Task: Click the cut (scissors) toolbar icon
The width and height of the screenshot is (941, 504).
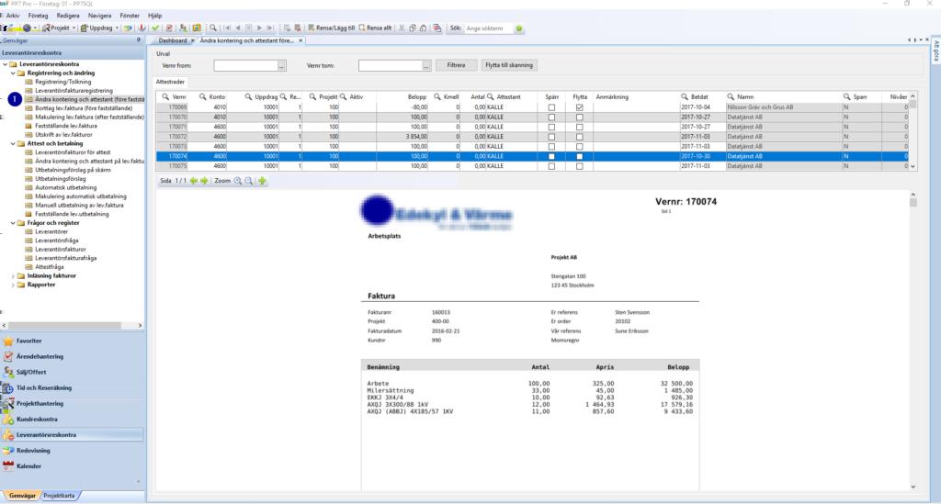Action: click(x=402, y=28)
